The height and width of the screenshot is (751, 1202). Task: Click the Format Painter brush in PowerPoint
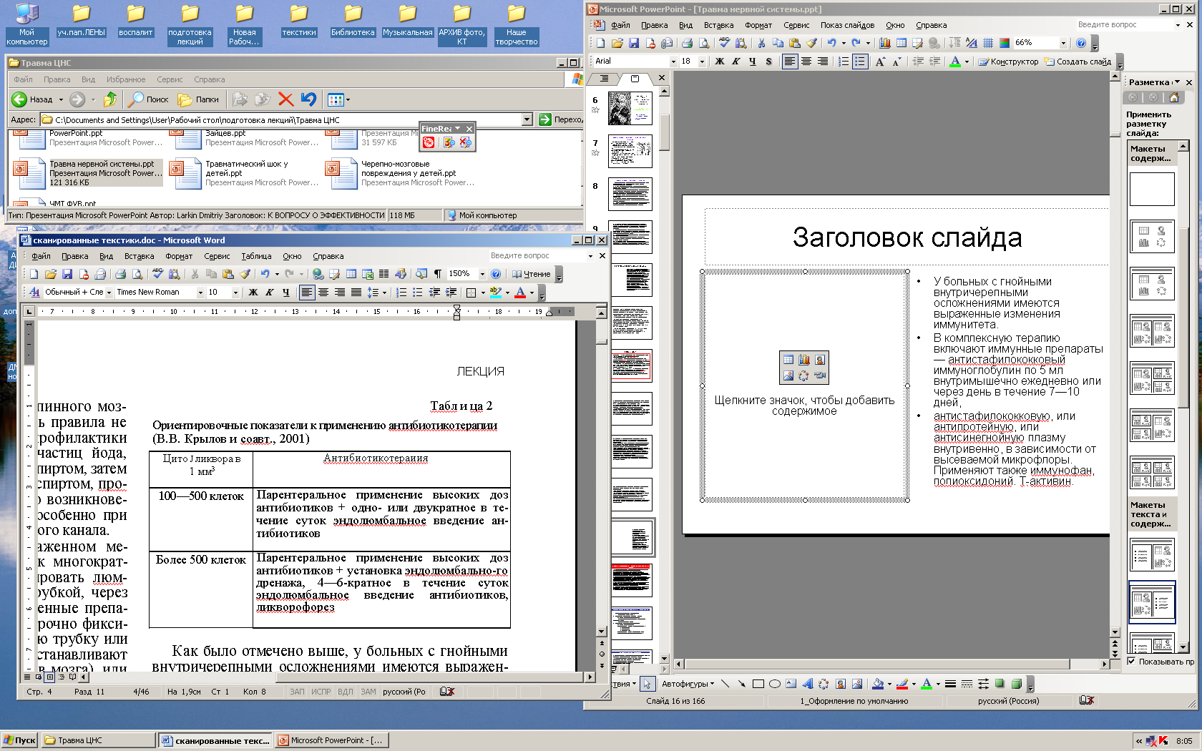click(x=811, y=43)
